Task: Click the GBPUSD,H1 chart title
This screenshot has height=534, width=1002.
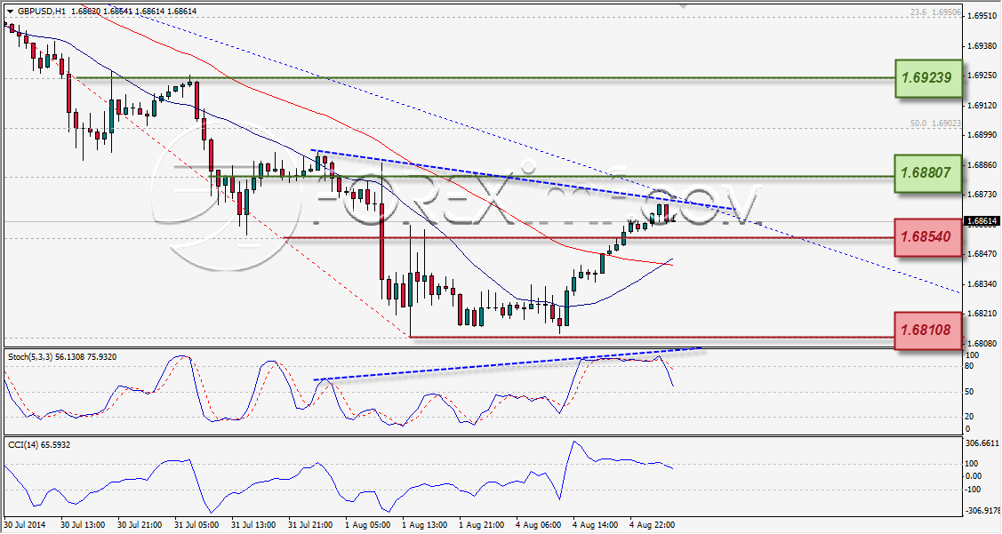Action: (x=41, y=12)
